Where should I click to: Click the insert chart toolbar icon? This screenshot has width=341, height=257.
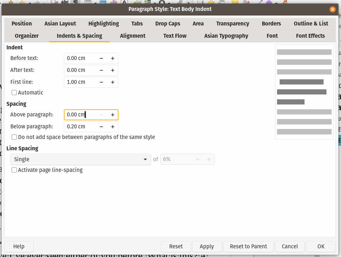(113, 2)
